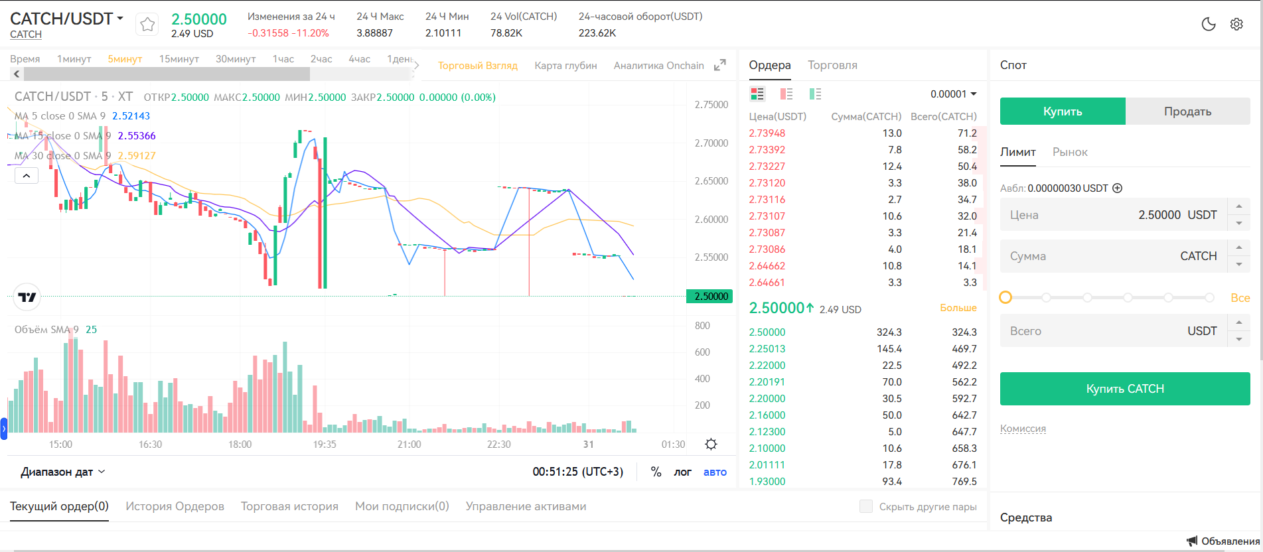Click the Buy CATCH button
This screenshot has height=552, width=1263.
[1125, 389]
